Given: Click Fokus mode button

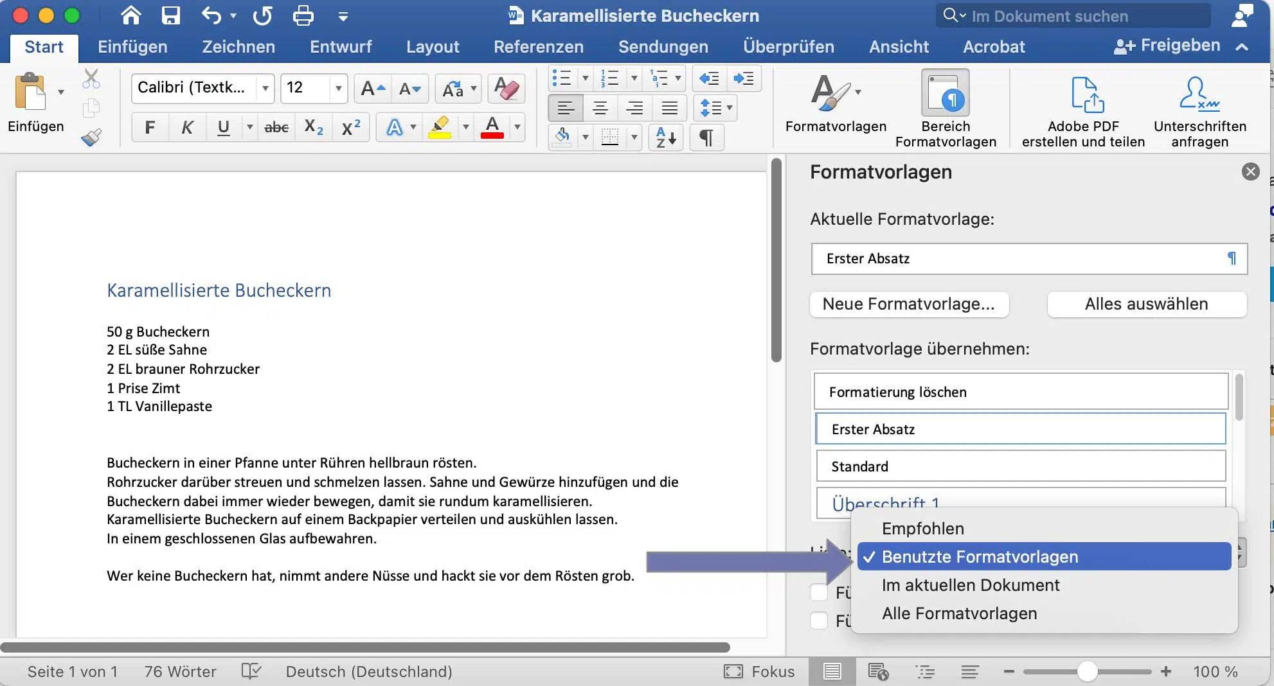Looking at the screenshot, I should (x=759, y=672).
